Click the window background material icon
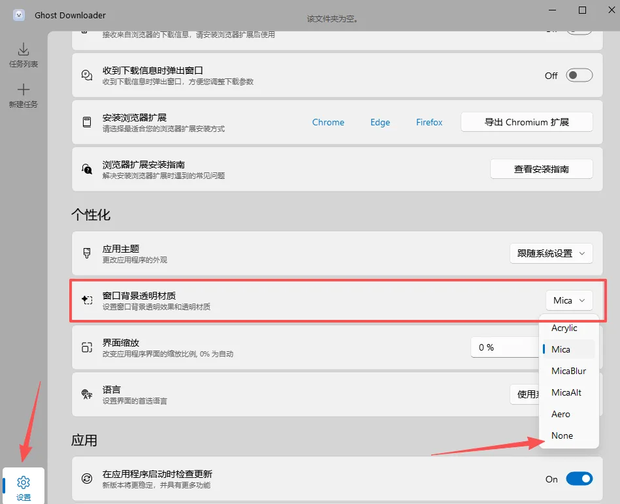620x504 pixels. (x=87, y=300)
